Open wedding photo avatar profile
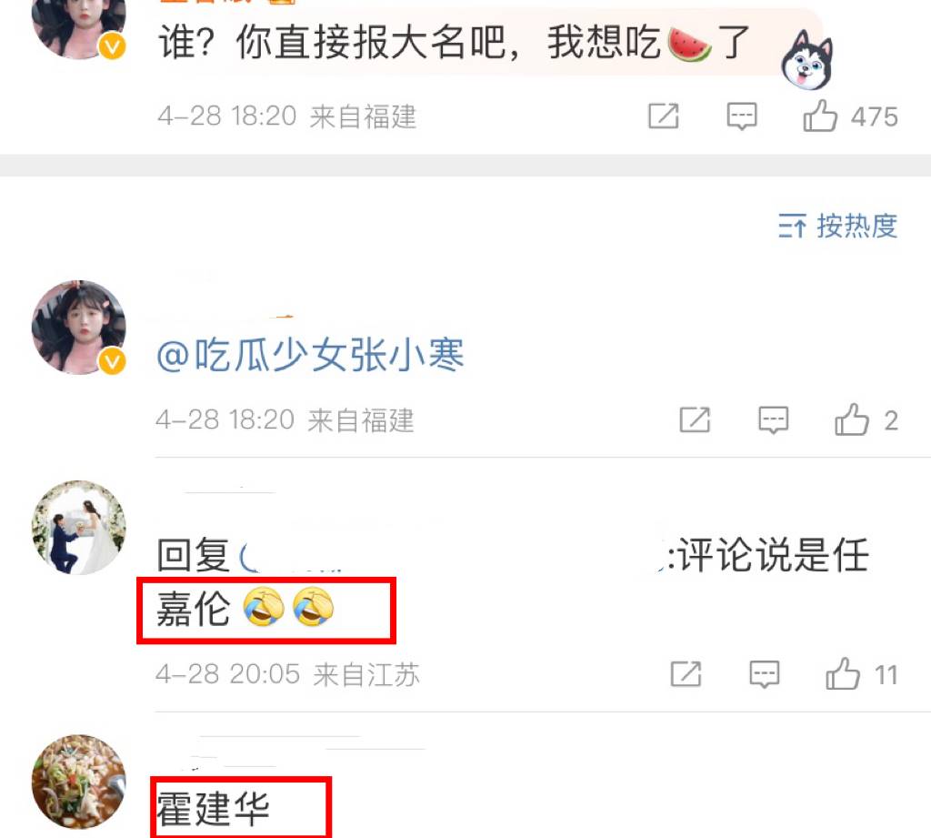This screenshot has height=838, width=931. (x=79, y=528)
